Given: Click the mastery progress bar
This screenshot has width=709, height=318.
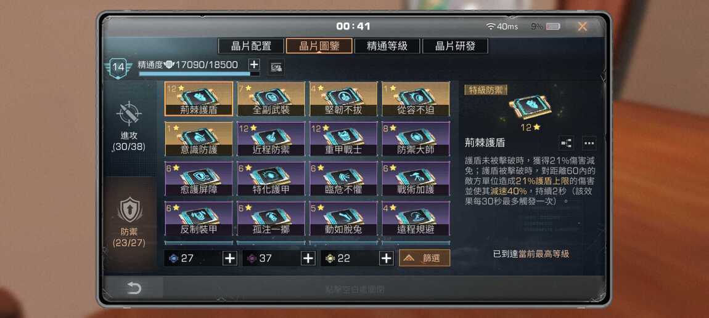Looking at the screenshot, I should pos(199,74).
